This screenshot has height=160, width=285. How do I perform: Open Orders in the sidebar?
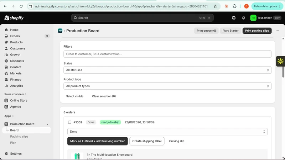point(15,36)
